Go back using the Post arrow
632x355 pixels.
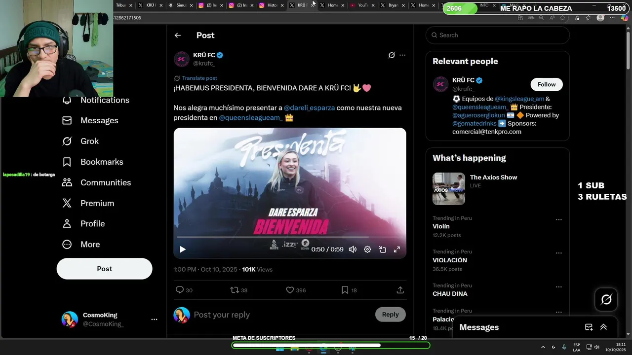[178, 35]
